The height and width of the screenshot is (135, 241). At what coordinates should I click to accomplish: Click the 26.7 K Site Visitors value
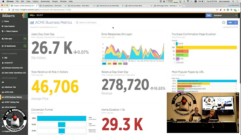coord(52,48)
